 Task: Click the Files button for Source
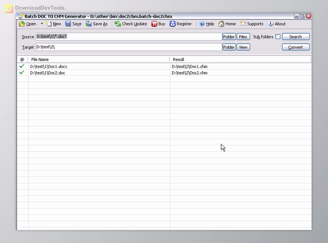coord(243,37)
